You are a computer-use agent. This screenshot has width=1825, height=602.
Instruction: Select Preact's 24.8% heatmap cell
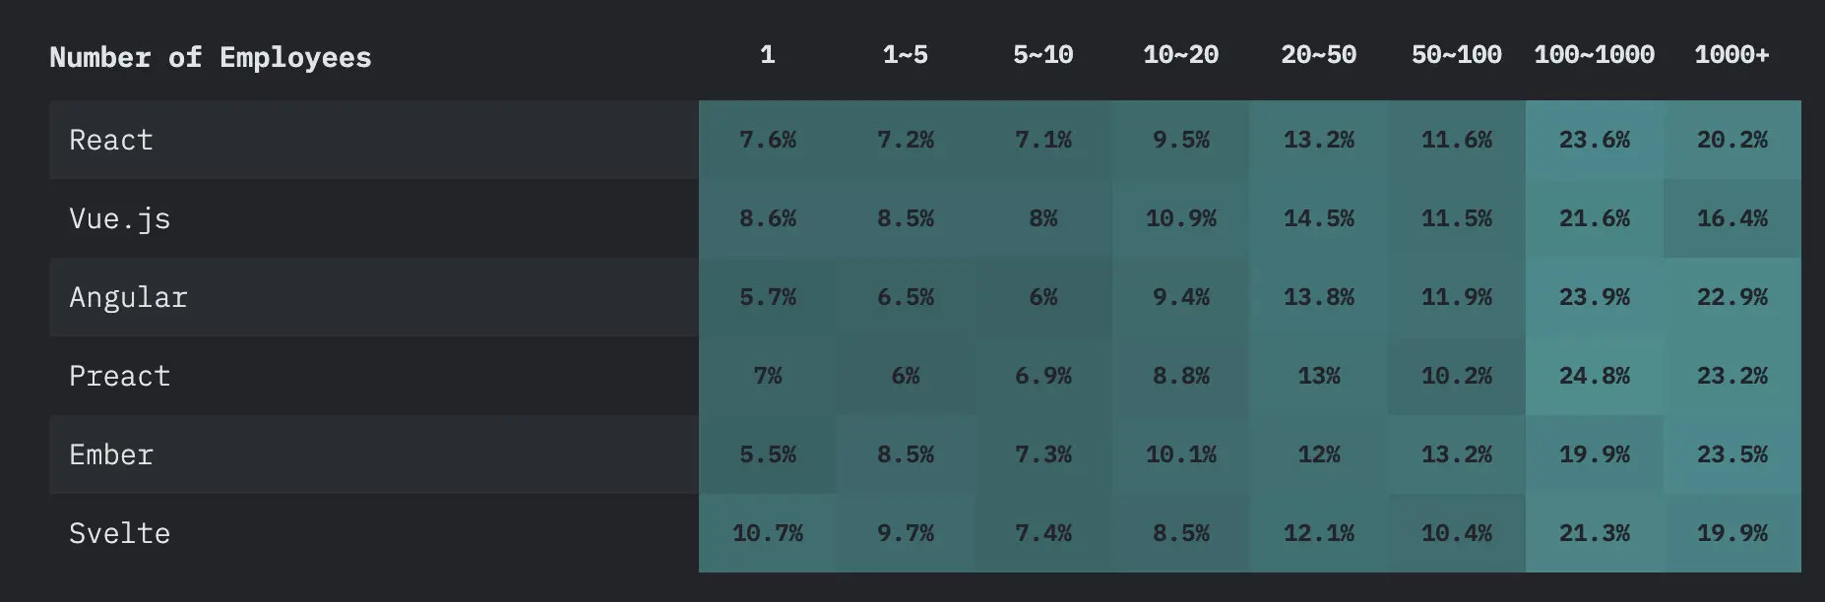click(x=1595, y=376)
